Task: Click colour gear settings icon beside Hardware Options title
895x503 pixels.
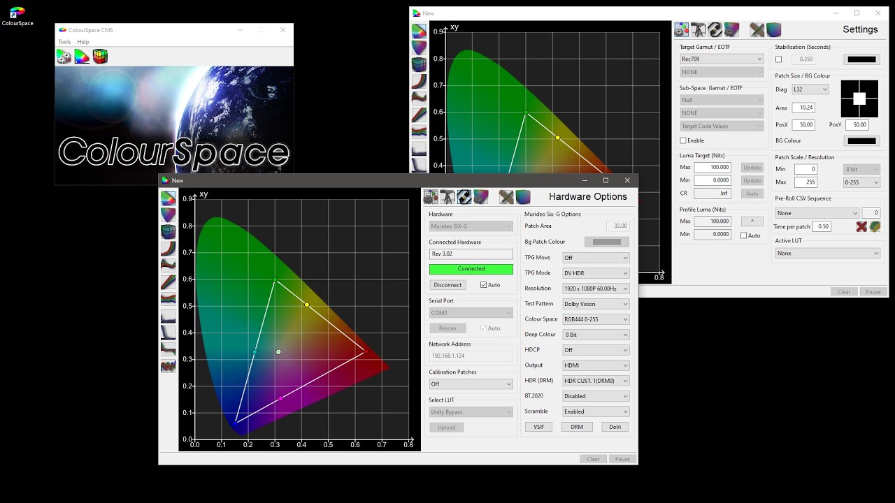Action: (x=480, y=197)
